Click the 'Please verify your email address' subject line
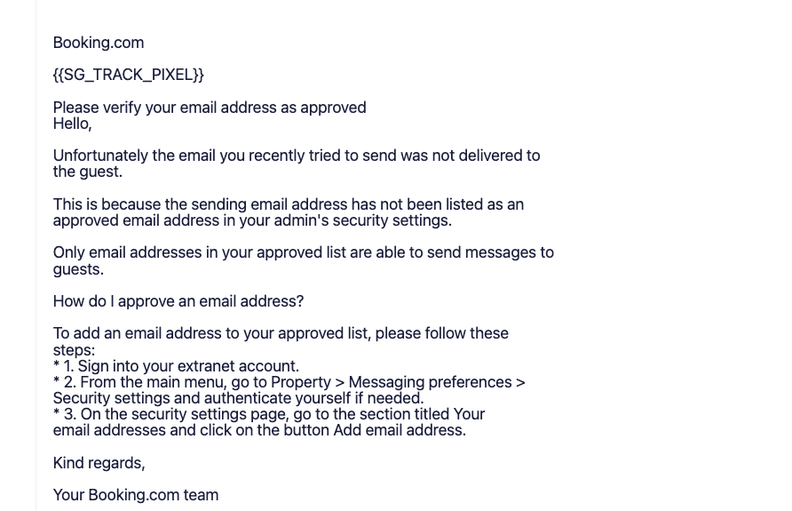 [210, 108]
